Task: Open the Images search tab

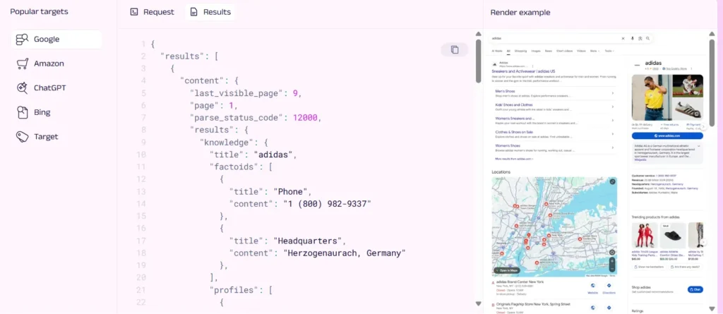Action: coord(535,51)
